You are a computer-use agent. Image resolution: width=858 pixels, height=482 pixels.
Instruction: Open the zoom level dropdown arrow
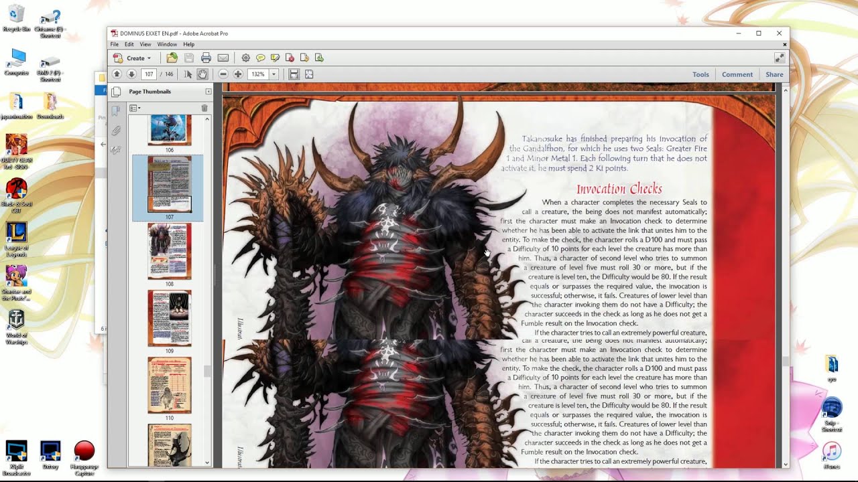pyautogui.click(x=273, y=74)
